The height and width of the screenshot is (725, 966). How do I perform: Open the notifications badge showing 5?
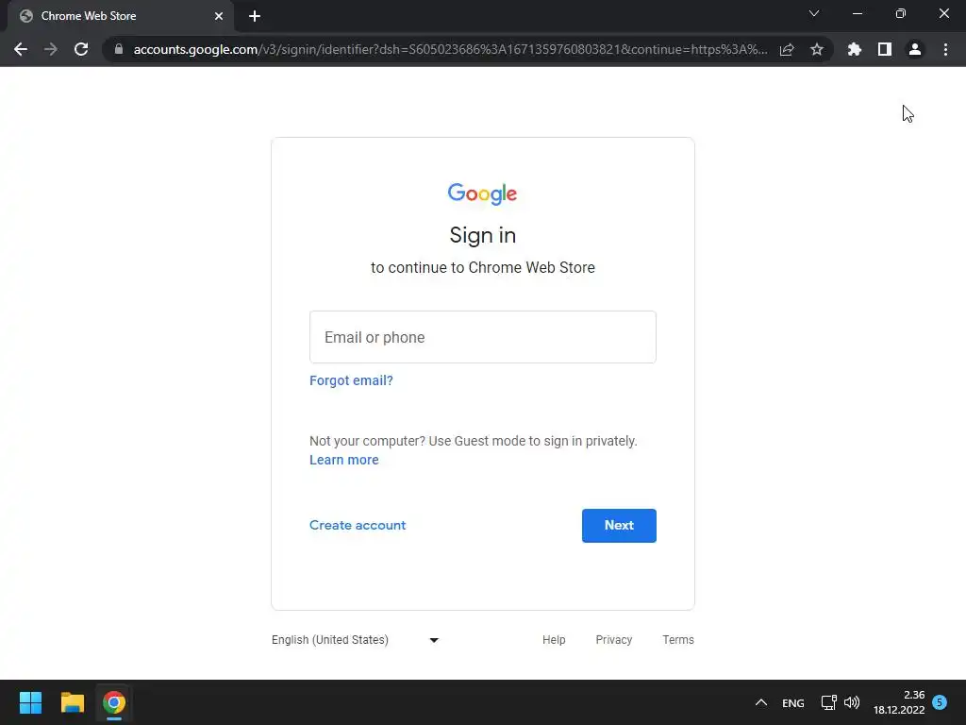pyautogui.click(x=940, y=702)
